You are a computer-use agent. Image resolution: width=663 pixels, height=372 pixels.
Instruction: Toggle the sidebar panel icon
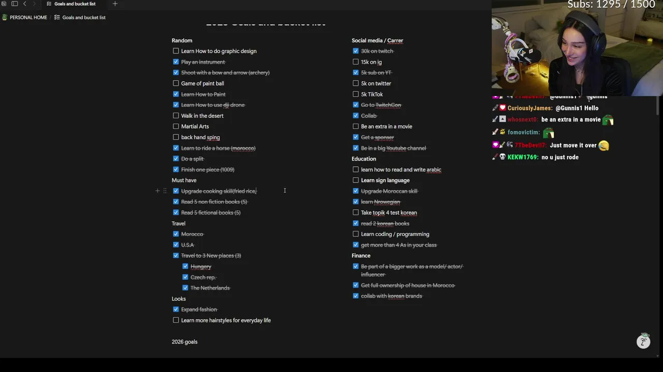15,4
